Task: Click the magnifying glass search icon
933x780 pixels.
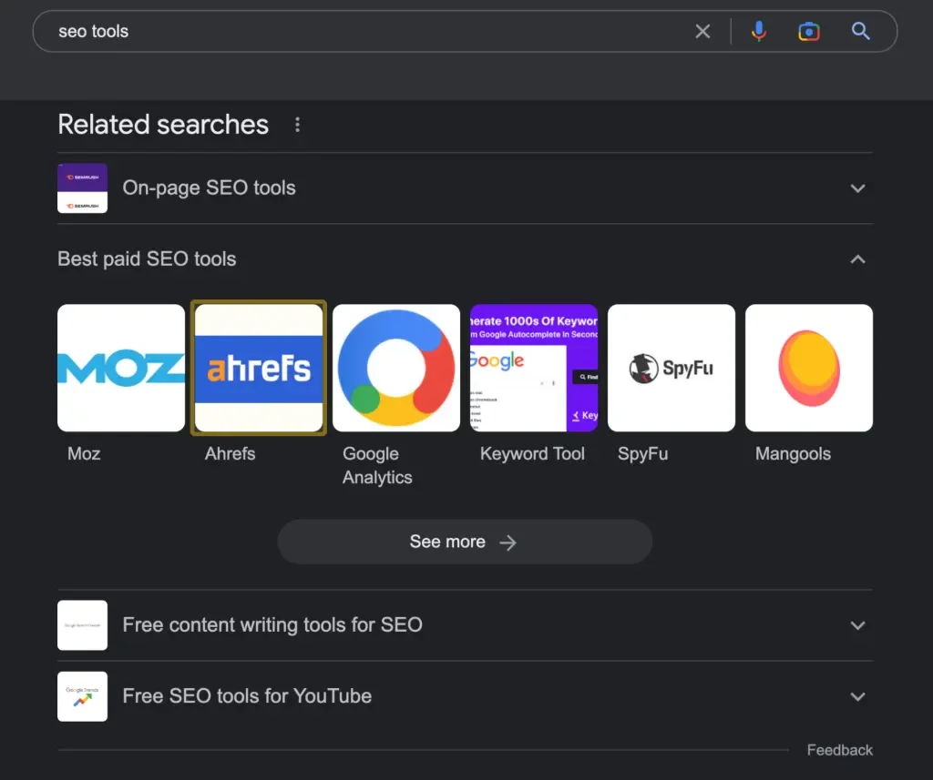Action: pos(861,32)
